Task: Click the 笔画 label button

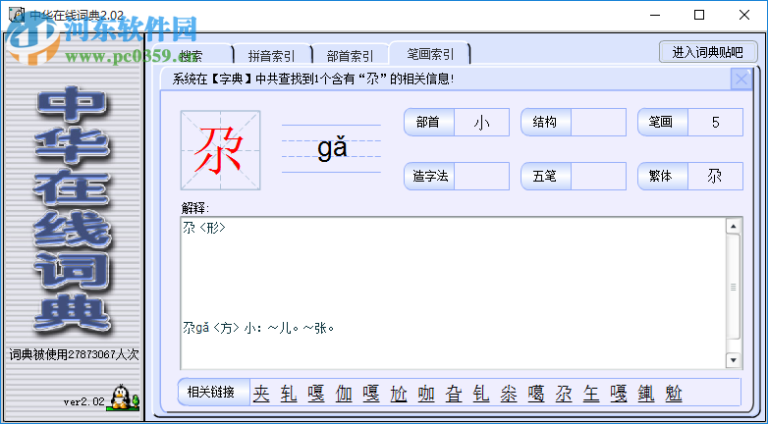Action: click(662, 122)
